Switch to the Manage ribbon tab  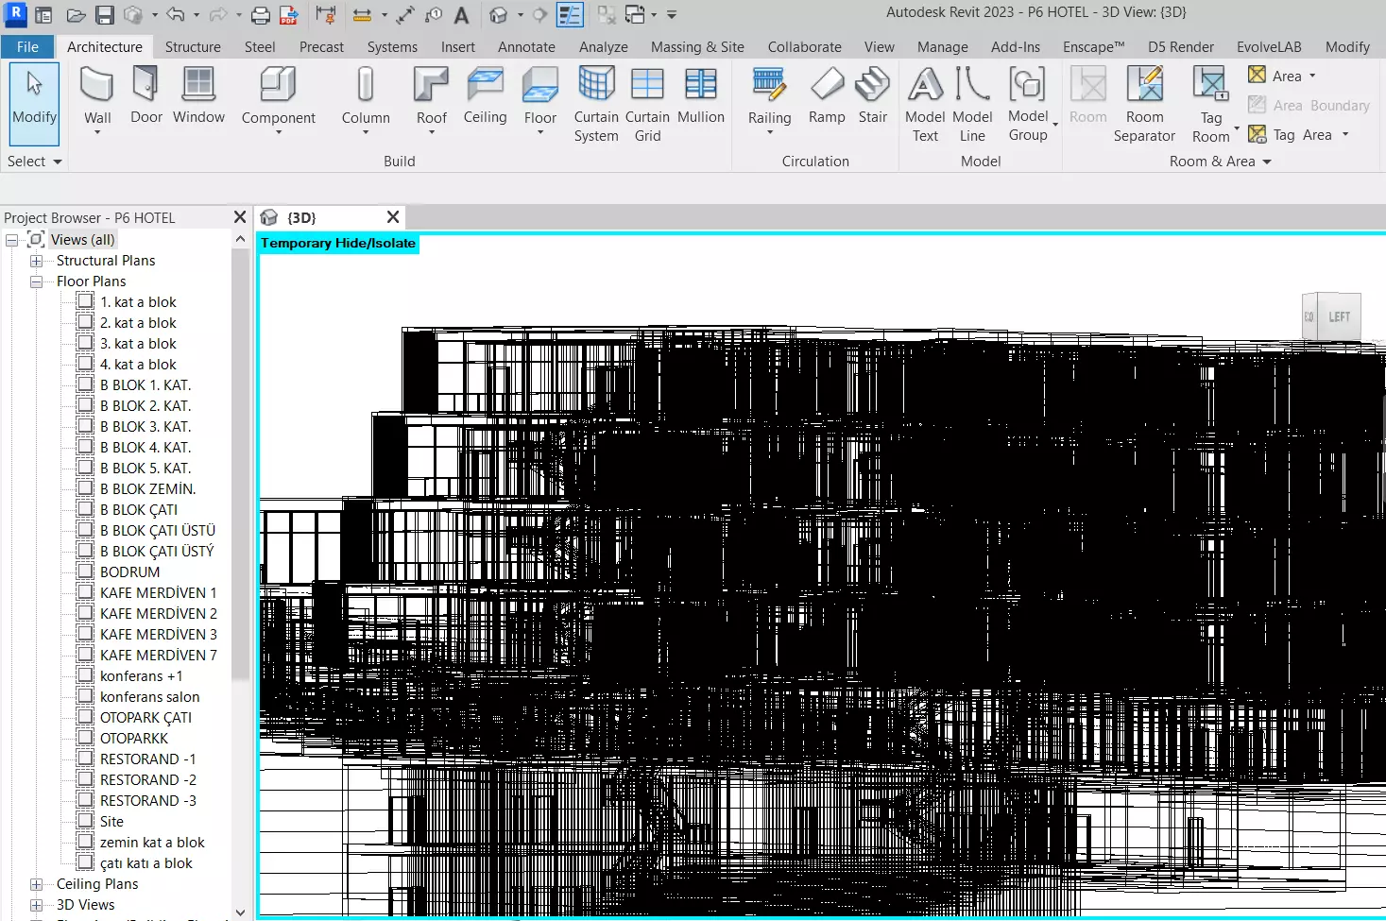click(942, 47)
